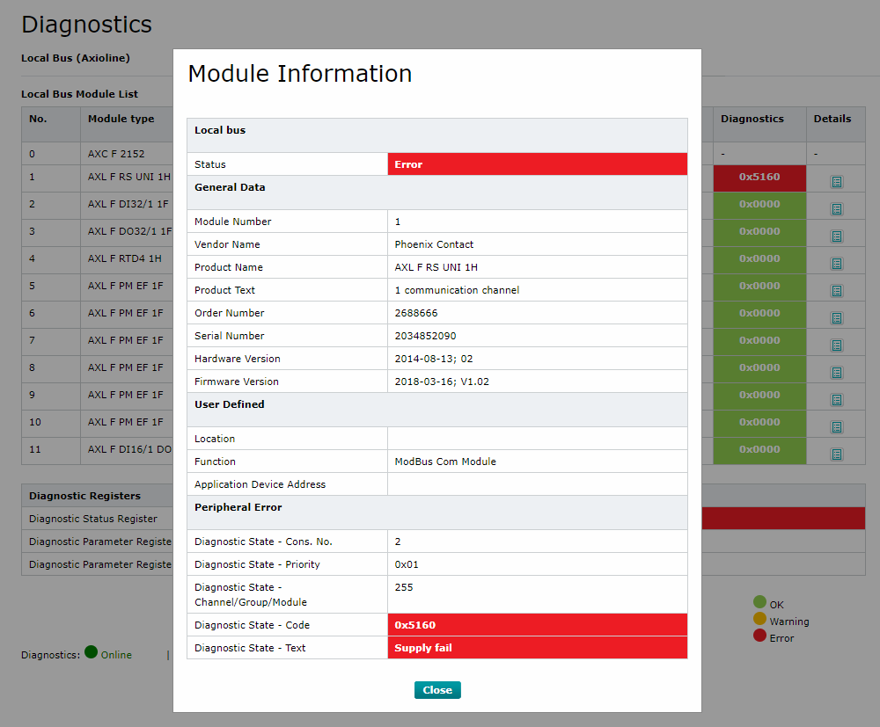The width and height of the screenshot is (880, 727).
Task: Open details icon for module 9 row
Action: pos(836,400)
